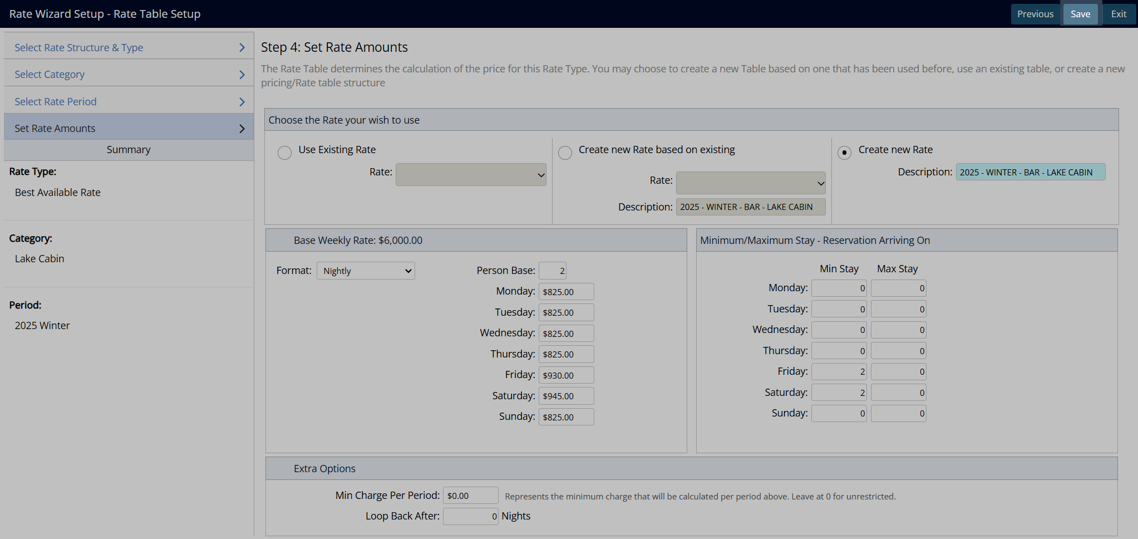1138x539 pixels.
Task: Click Tuesday Min Stay field
Action: coord(839,309)
